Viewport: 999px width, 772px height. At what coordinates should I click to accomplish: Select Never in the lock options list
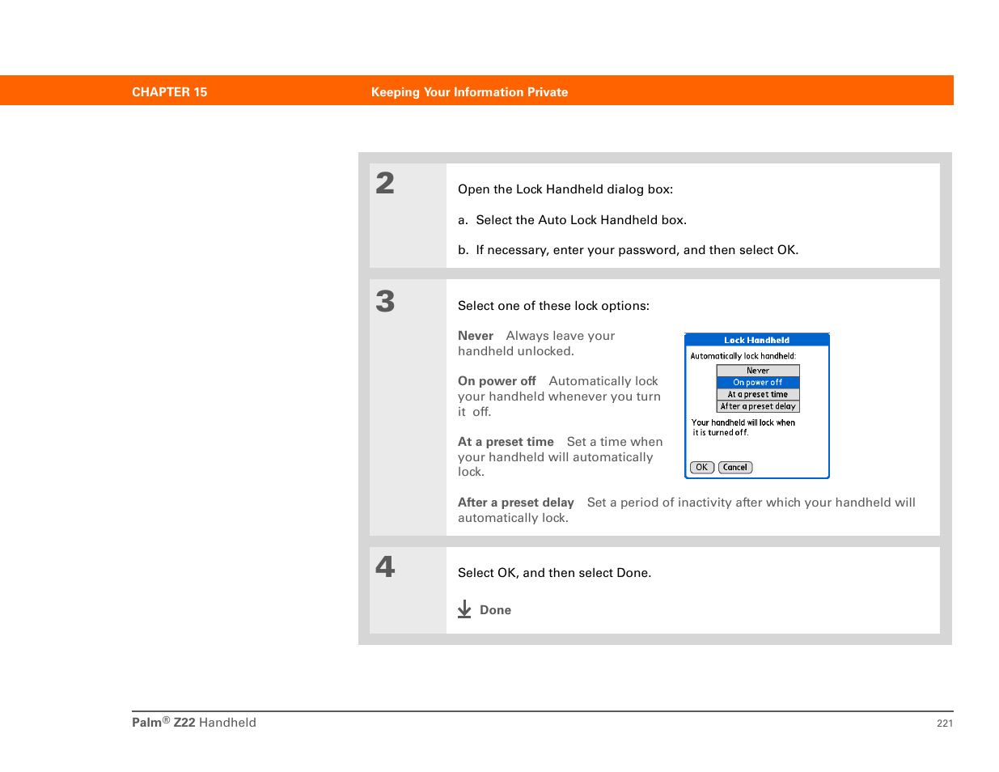click(758, 371)
